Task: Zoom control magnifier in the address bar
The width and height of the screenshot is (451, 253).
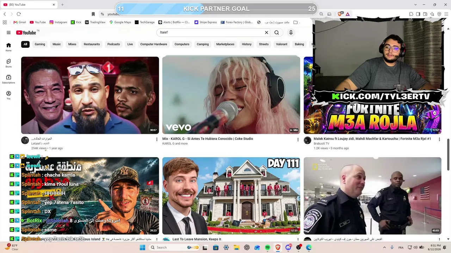Action: click(321, 14)
